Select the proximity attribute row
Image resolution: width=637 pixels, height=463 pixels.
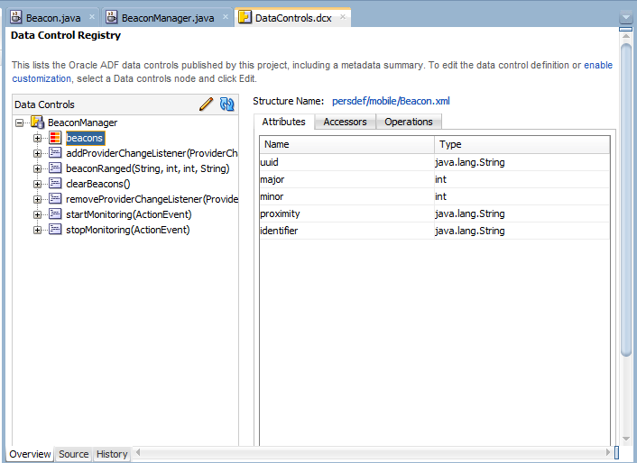pos(434,213)
